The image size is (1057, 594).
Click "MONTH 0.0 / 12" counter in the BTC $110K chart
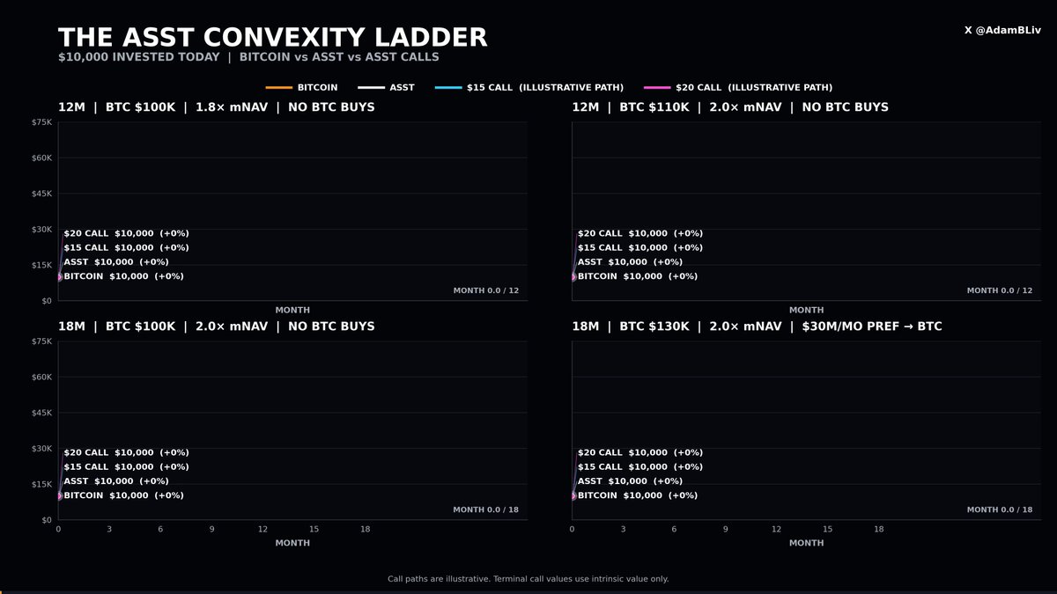(1000, 290)
